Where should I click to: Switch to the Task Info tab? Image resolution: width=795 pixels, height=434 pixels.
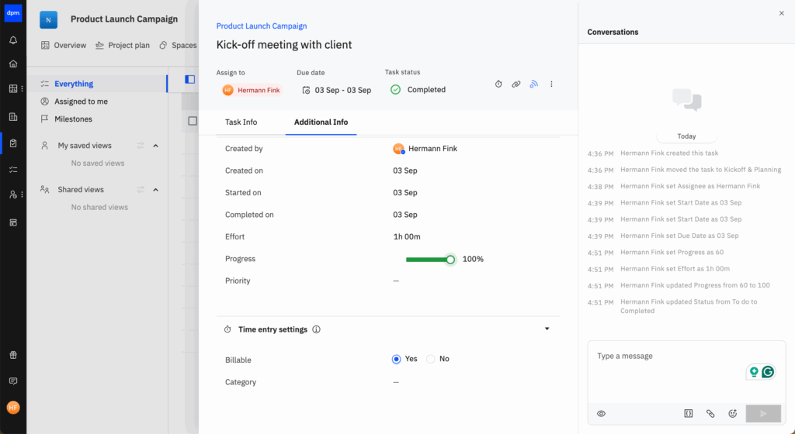[x=241, y=122]
